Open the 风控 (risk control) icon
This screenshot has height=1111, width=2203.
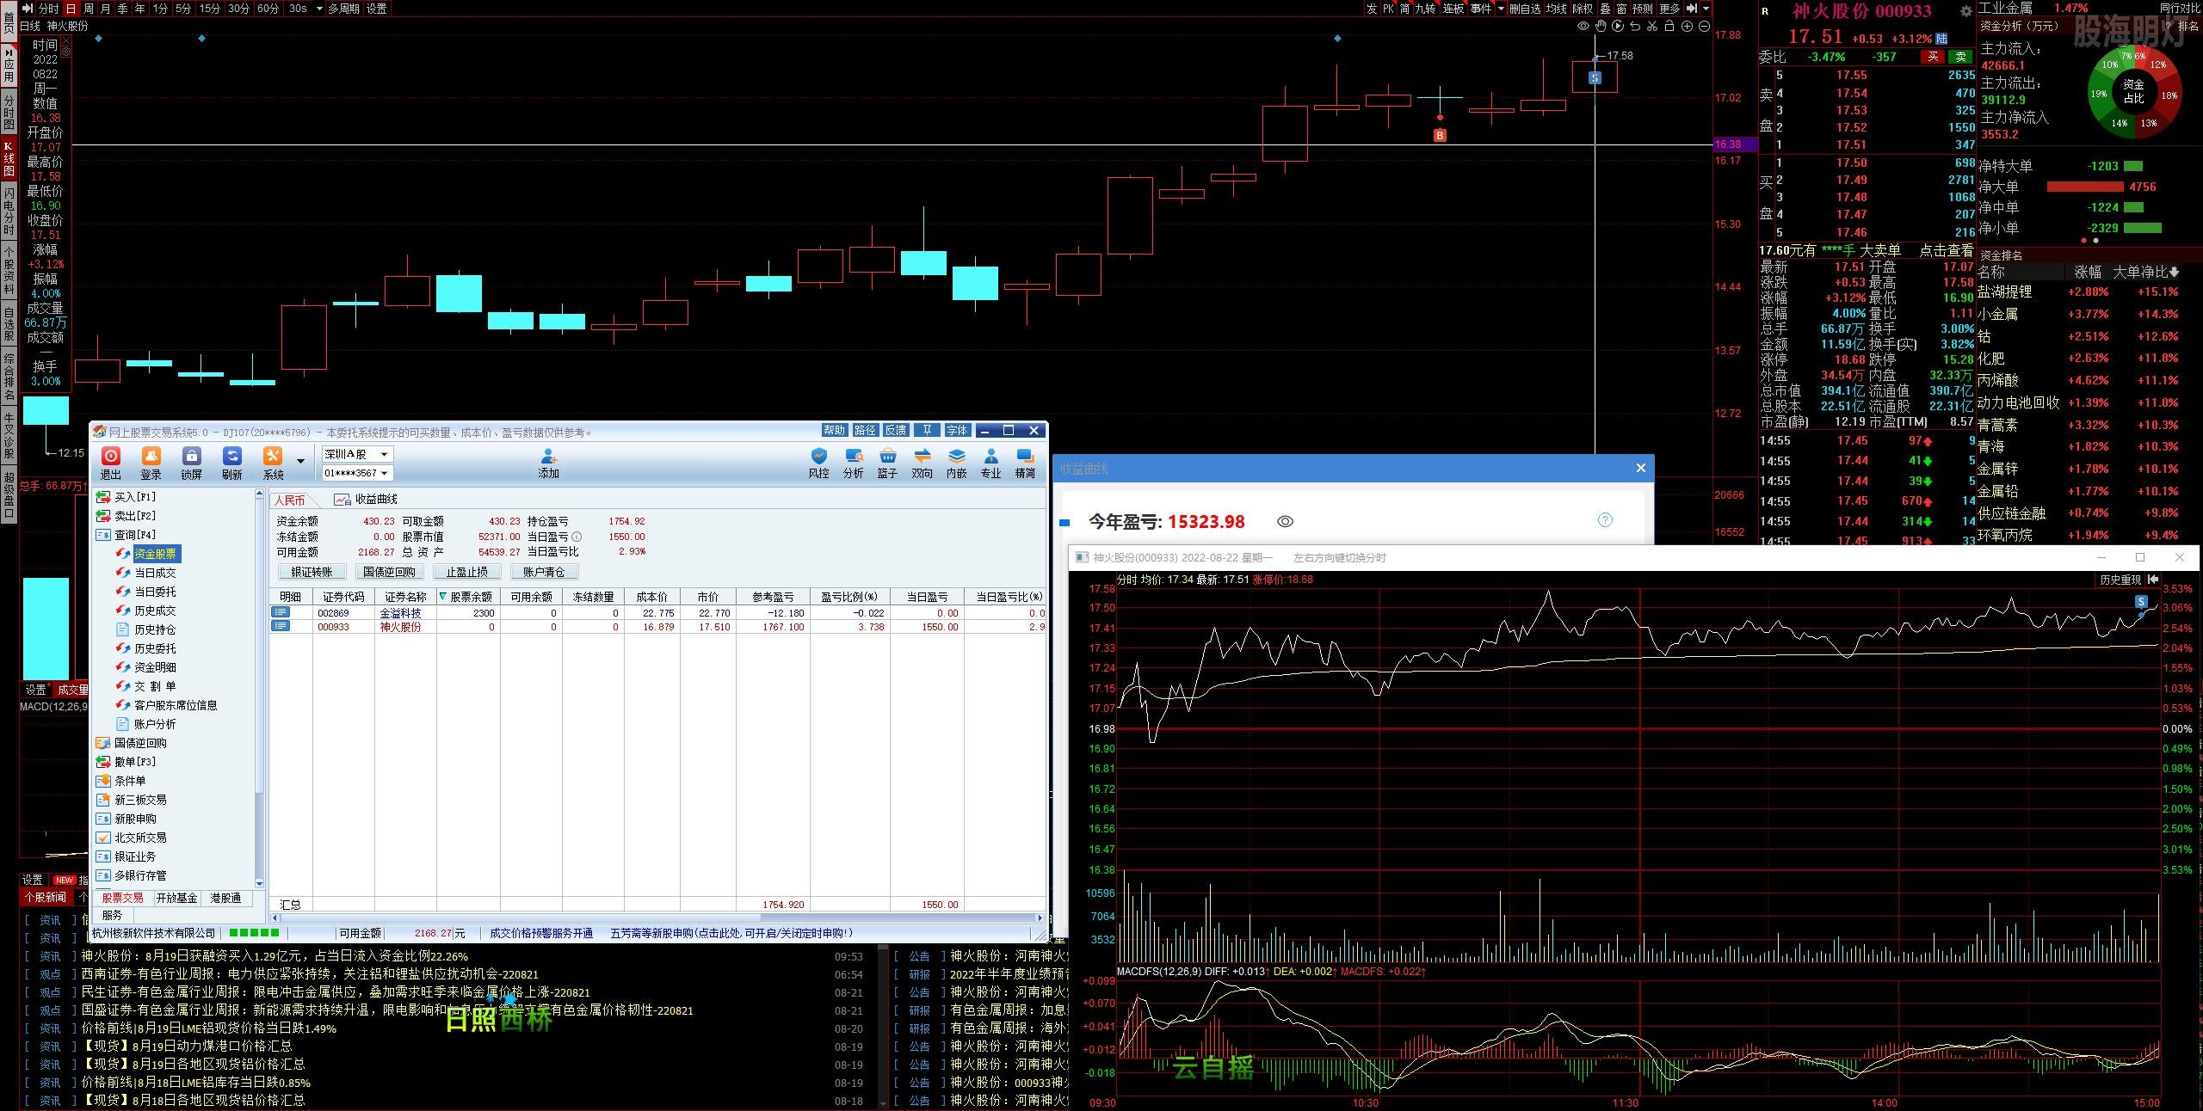819,463
